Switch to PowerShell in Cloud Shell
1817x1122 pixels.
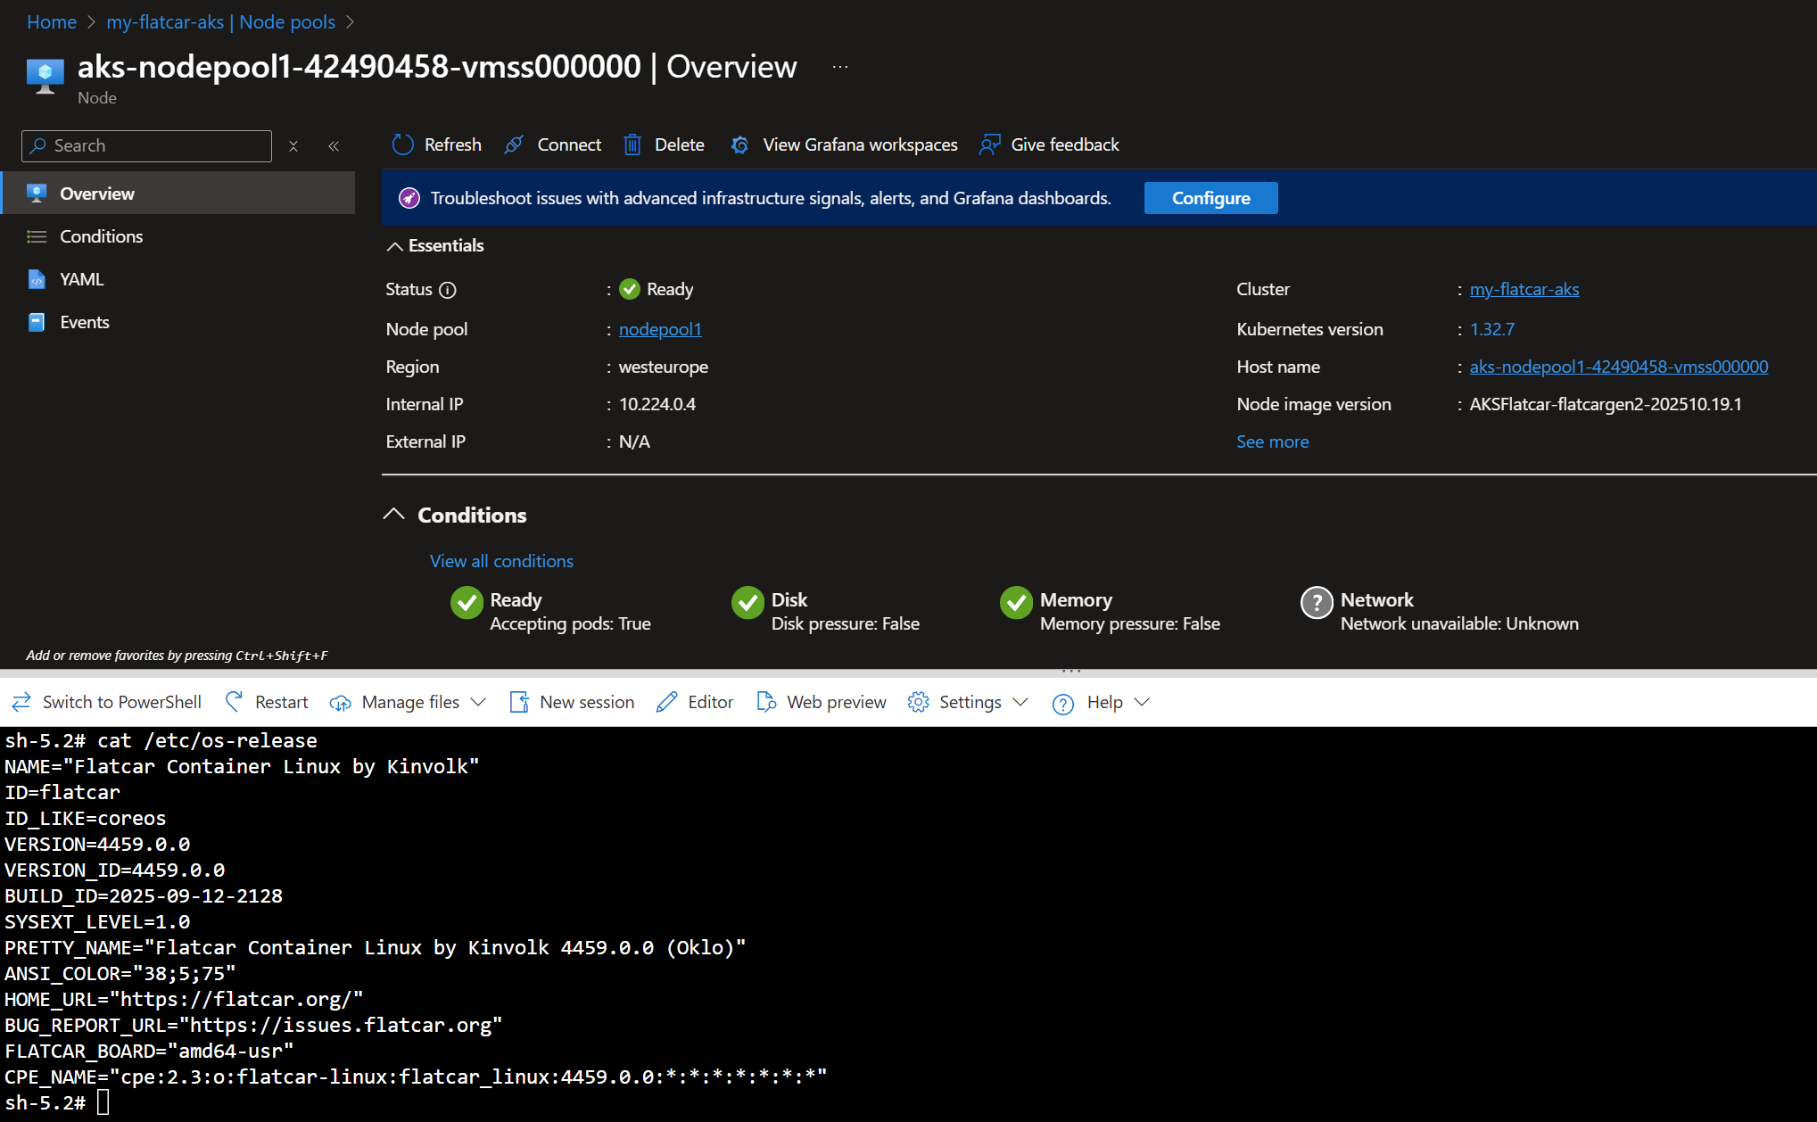pyautogui.click(x=107, y=703)
